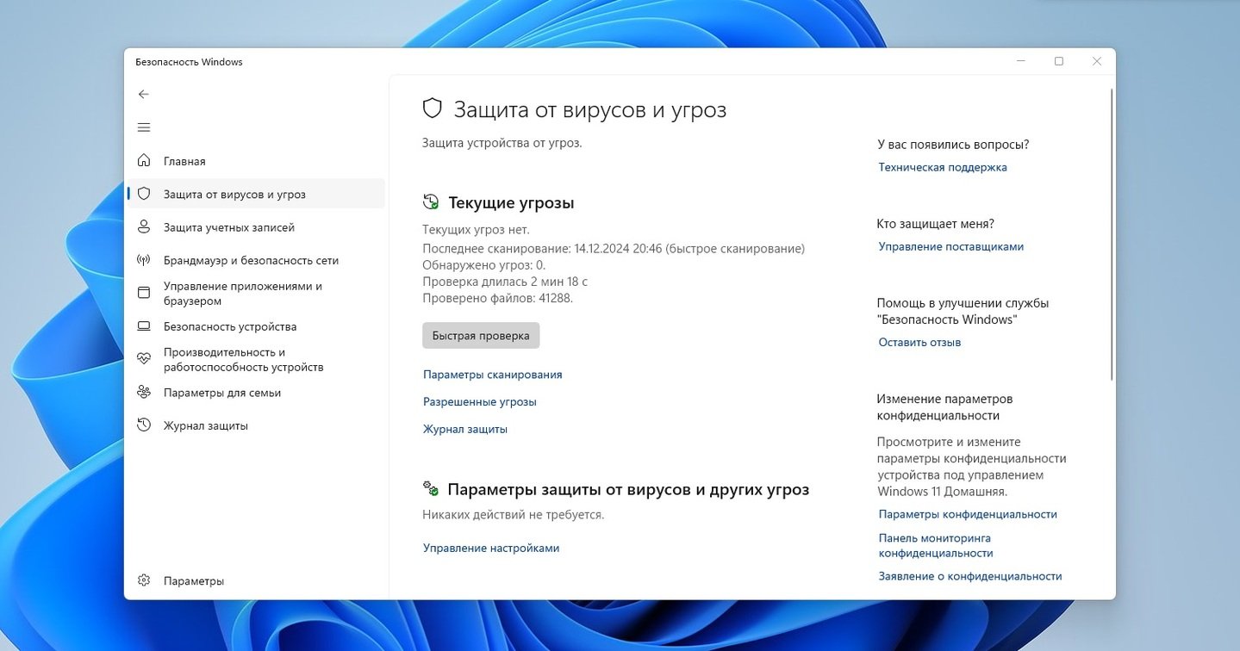Click the Обнаружено угроз: 0. line
The image size is (1240, 651).
point(484,265)
